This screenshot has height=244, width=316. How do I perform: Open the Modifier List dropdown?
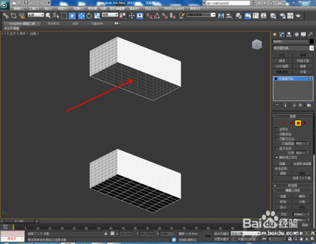pyautogui.click(x=293, y=48)
